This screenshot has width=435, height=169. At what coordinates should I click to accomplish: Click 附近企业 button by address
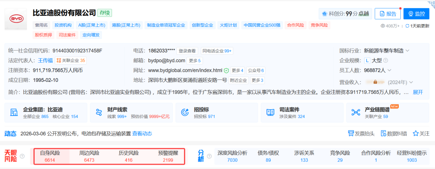[238, 81]
